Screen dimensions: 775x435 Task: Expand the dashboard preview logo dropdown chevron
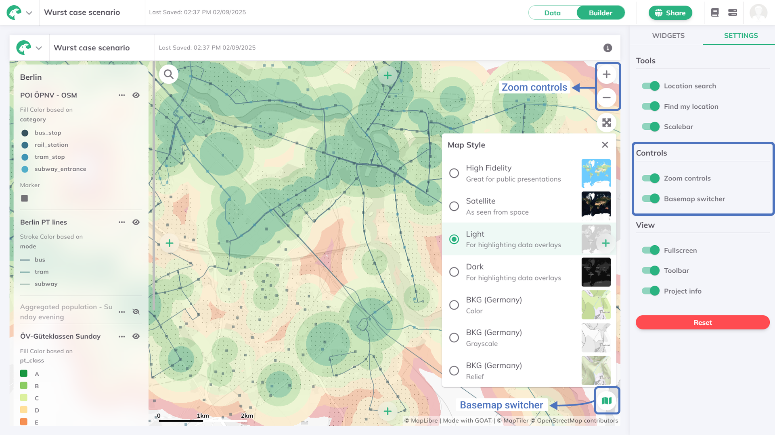[x=39, y=48]
